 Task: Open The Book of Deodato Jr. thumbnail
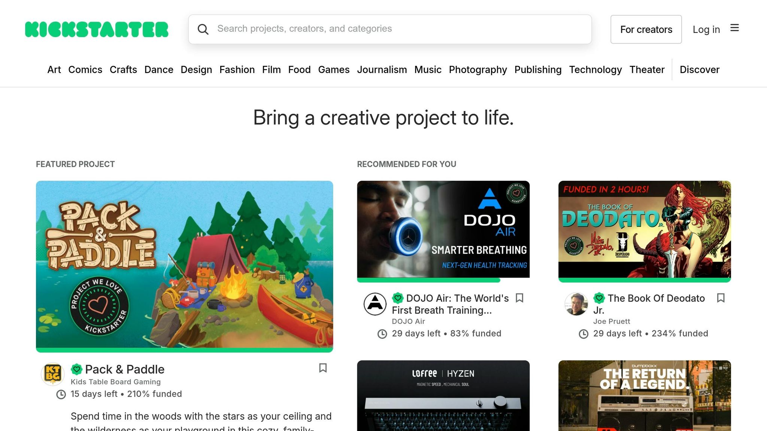tap(645, 229)
